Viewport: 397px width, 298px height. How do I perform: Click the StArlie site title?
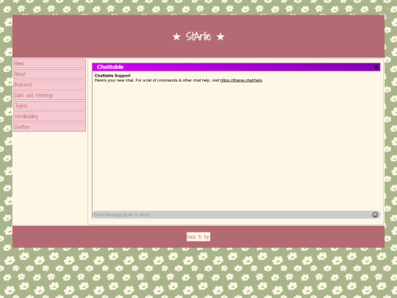point(198,37)
